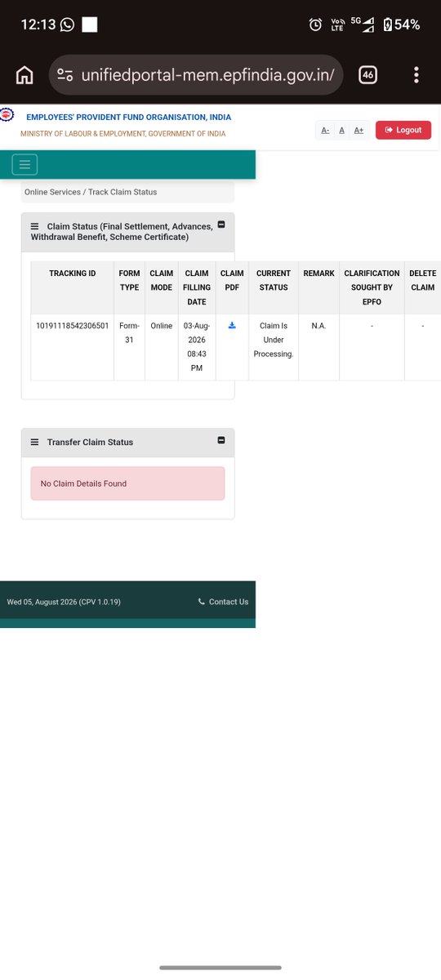Click the Online Services / Track Claim Status breadcrumb
This screenshot has width=441, height=980.
point(91,192)
